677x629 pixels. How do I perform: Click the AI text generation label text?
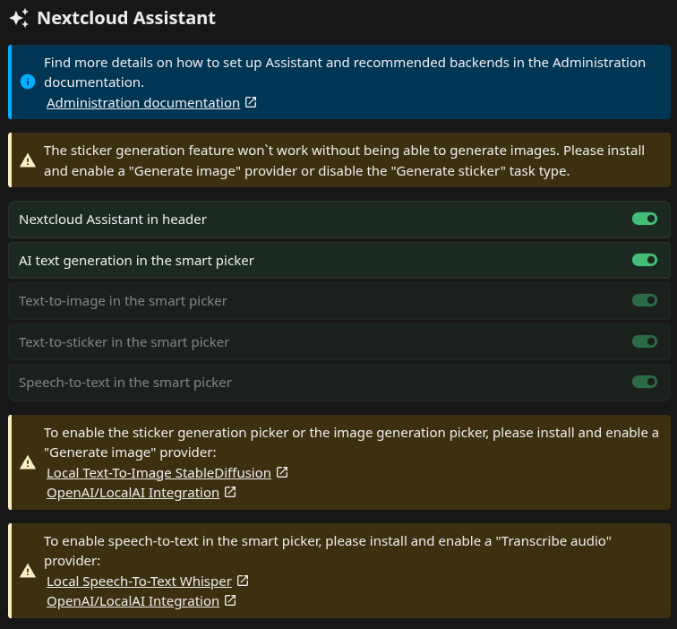pyautogui.click(x=136, y=261)
